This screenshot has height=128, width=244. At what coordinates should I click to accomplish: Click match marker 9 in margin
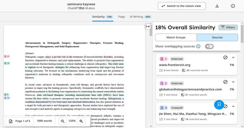7,95
